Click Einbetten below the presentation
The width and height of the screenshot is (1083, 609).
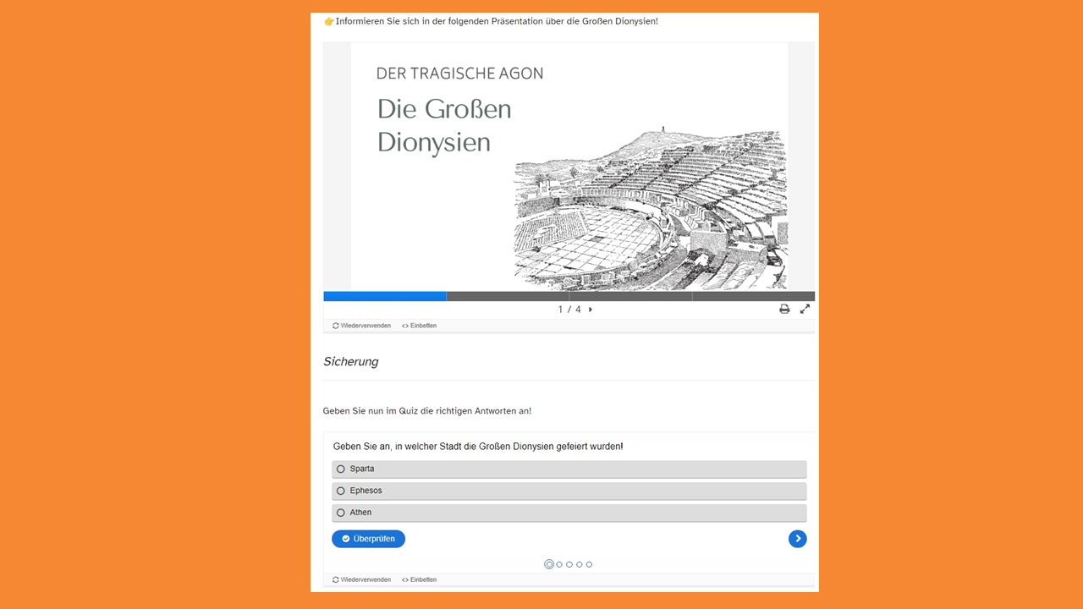point(420,326)
